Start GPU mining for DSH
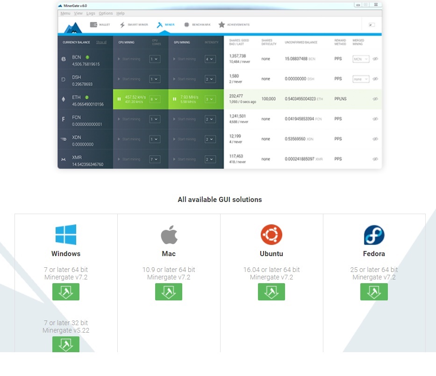Screen dimensions: 436x376 185,79
